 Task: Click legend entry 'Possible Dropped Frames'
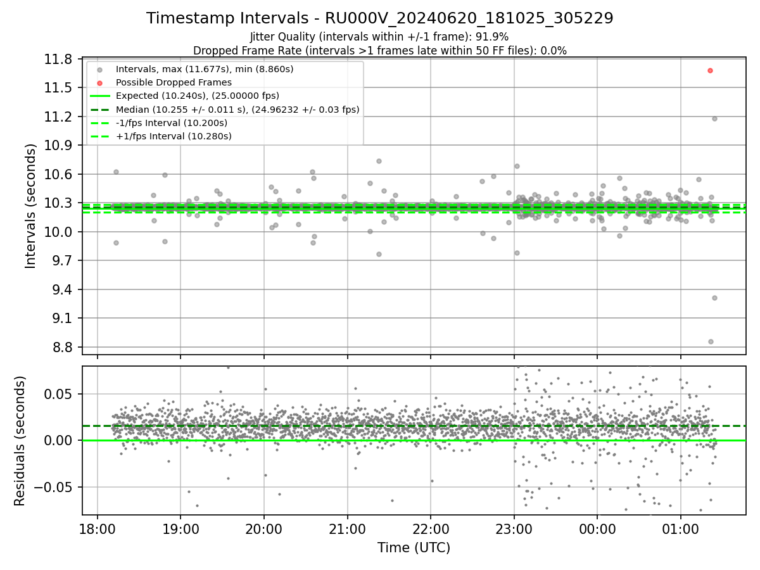174,82
